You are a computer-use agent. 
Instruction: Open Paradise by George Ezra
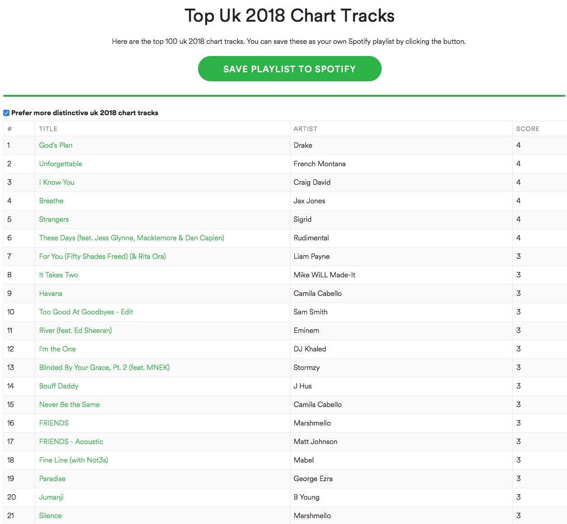(52, 479)
